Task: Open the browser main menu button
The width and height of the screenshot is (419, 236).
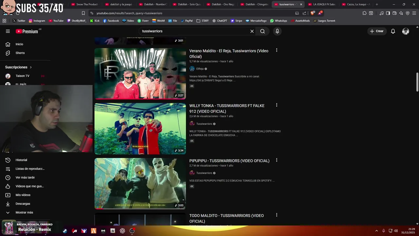Action: (x=414, y=13)
